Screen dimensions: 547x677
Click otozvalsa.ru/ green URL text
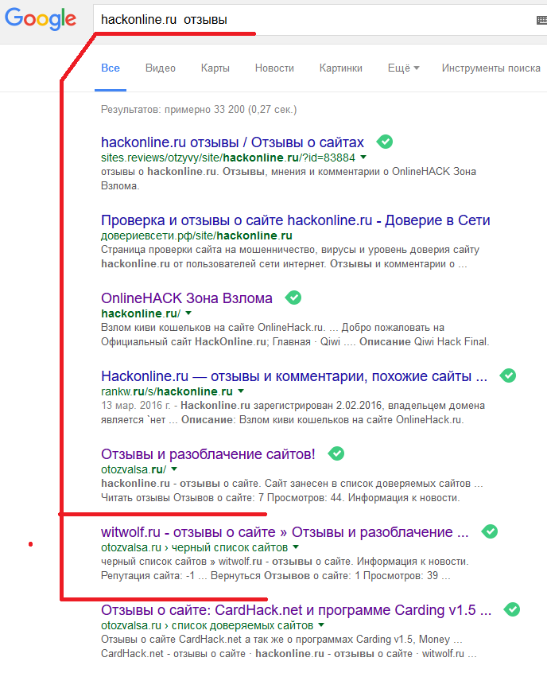coord(134,469)
